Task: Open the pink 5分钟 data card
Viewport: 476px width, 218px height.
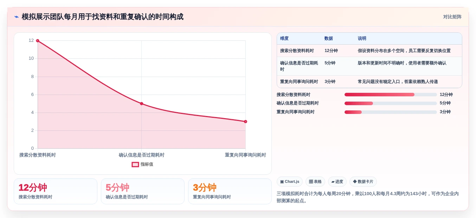Action: (143, 191)
